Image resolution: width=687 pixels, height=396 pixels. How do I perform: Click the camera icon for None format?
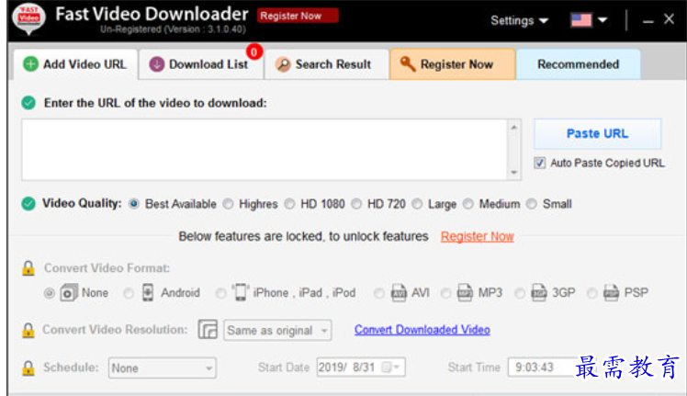pos(69,292)
